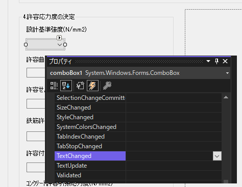The image size is (242, 187).
Task: Click the text box under 許容曲 label
Action: (36, 73)
